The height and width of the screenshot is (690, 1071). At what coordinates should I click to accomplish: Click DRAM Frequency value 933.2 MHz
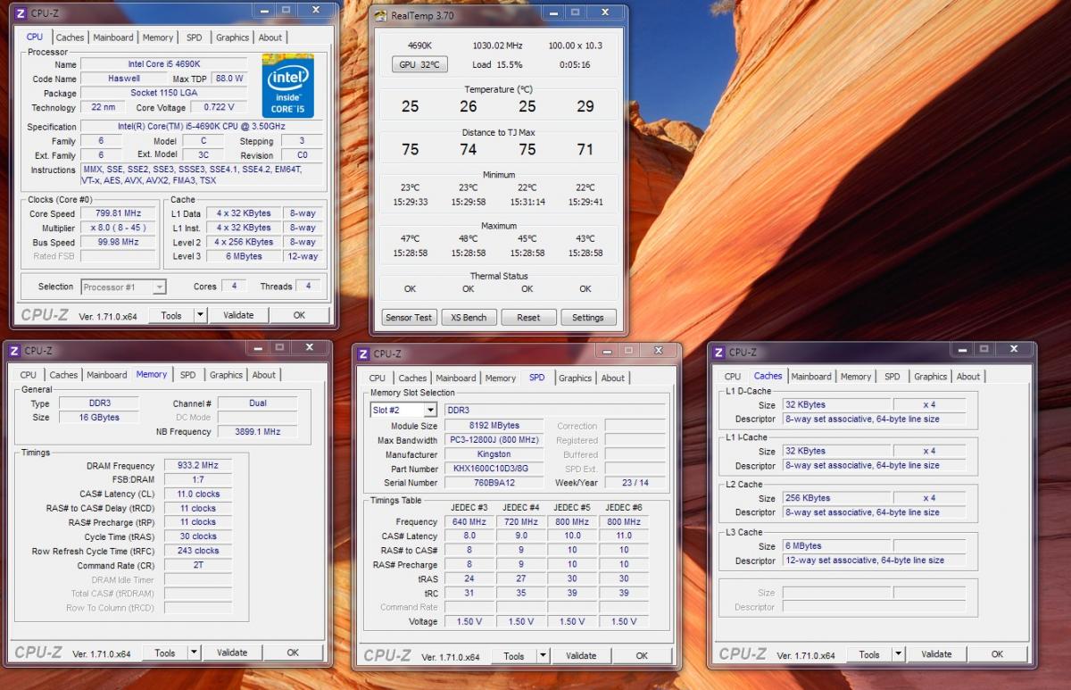[197, 465]
